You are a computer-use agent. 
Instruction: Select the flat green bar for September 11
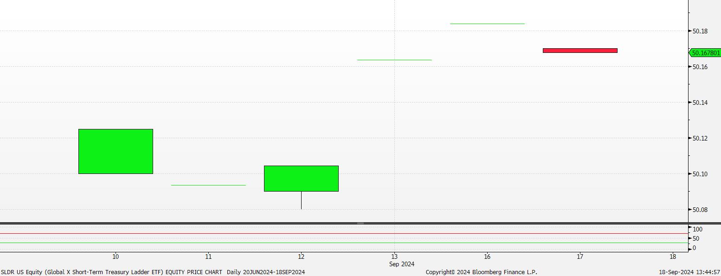point(208,185)
